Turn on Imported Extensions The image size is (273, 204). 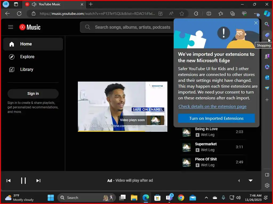(x=216, y=118)
